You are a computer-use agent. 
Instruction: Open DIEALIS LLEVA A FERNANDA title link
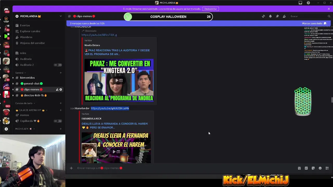pyautogui.click(x=114, y=125)
